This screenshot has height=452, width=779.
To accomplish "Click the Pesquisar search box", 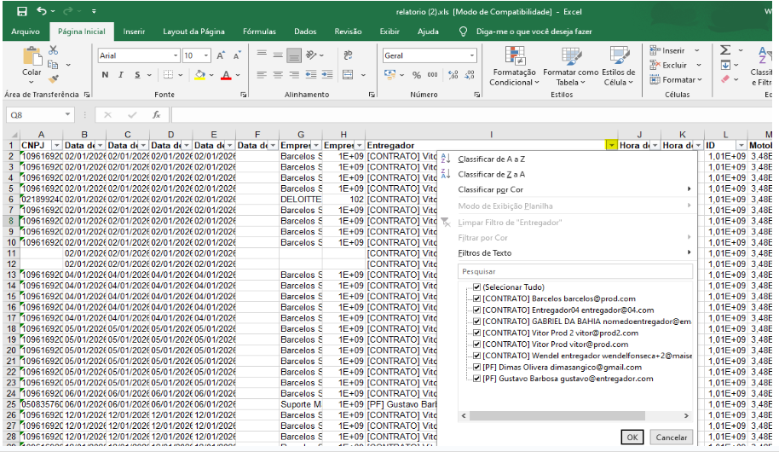I will click(575, 271).
